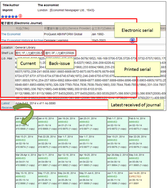Open The Economist electronic journal link

pyautogui.click(x=11, y=34)
